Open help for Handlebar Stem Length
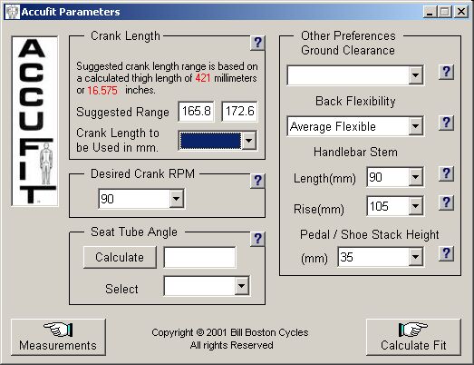This screenshot has height=365, width=474. tap(446, 173)
